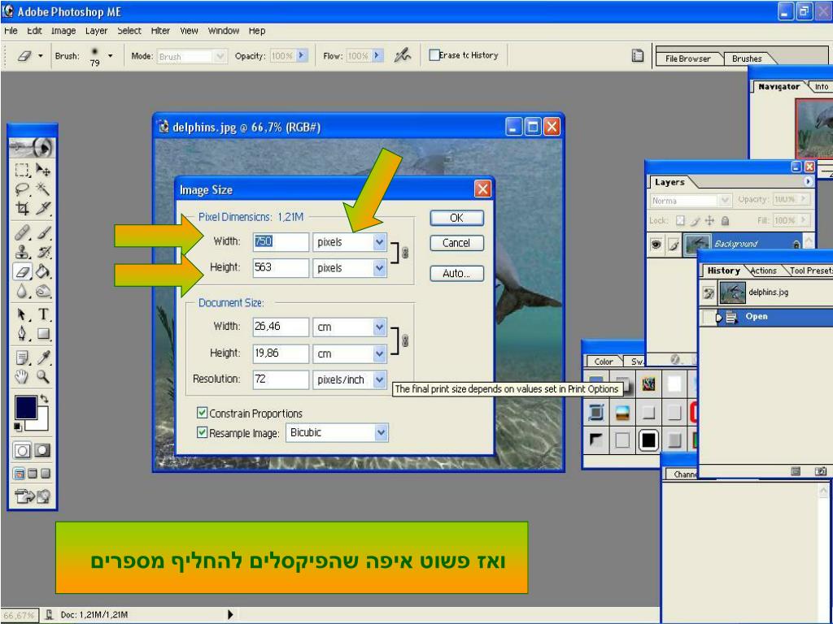Open document Width cm dropdown
The height and width of the screenshot is (624, 833).
379,327
